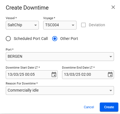Screen dimensions: 120x114
Task: Click the Scheduled Port Call label text
Action: (x=31, y=39)
